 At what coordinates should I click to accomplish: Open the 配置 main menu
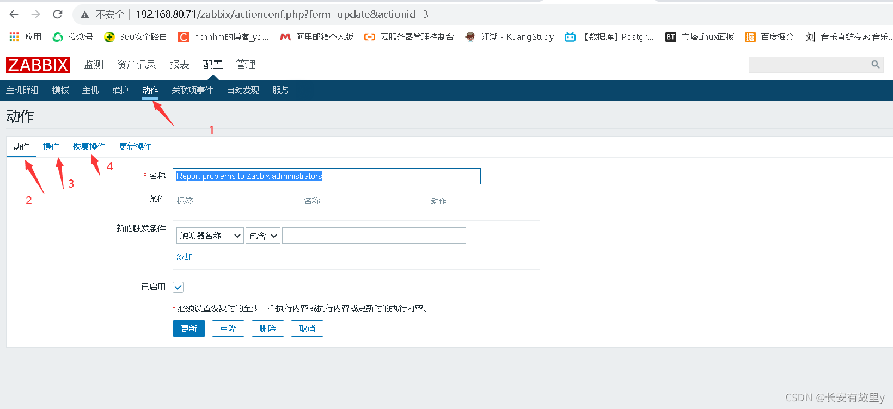(x=213, y=65)
